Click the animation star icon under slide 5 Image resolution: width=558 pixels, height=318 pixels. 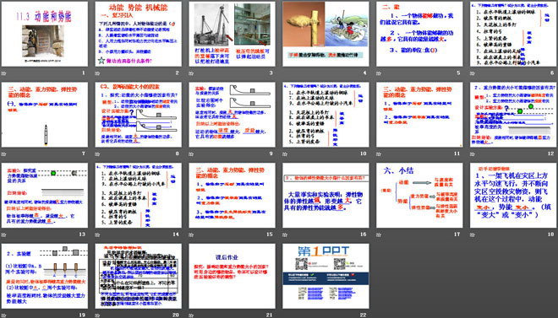(379, 73)
